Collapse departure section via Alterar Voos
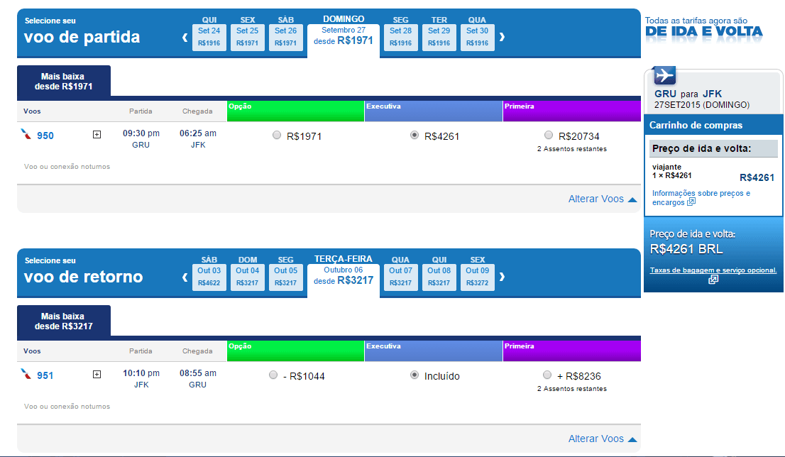Viewport: 785px width, 457px height. tap(602, 199)
